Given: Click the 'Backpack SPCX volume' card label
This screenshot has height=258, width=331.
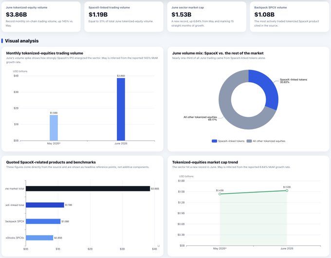Looking at the screenshot, I should coord(271,7).
